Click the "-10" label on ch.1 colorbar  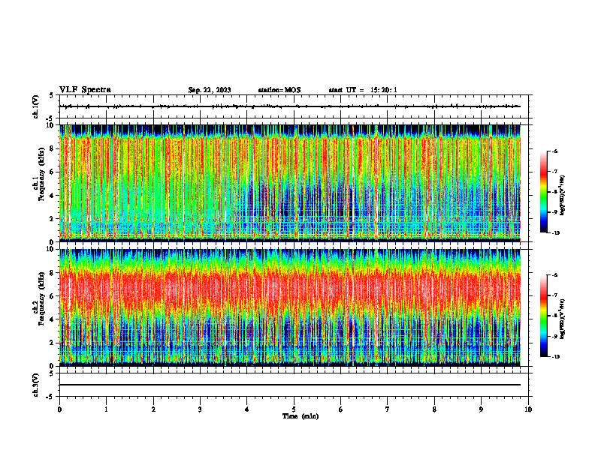pos(555,233)
